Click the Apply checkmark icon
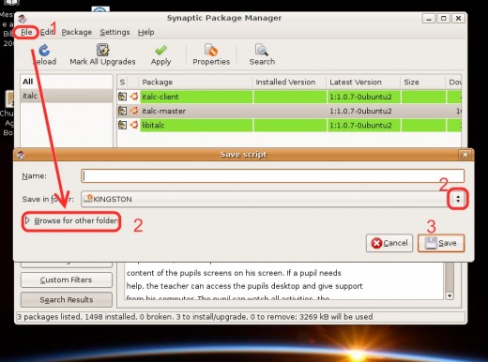The image size is (488, 362). pyautogui.click(x=160, y=50)
